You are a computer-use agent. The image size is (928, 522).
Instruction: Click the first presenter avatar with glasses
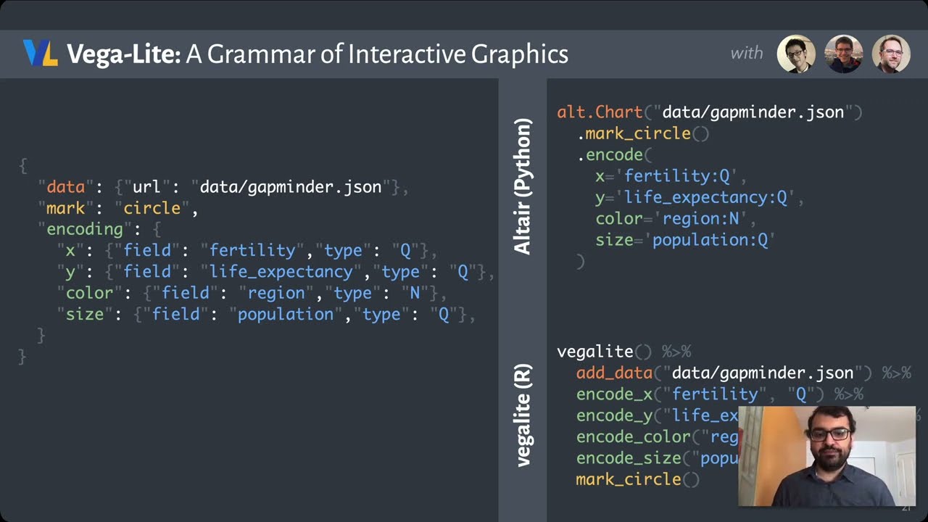(x=796, y=54)
